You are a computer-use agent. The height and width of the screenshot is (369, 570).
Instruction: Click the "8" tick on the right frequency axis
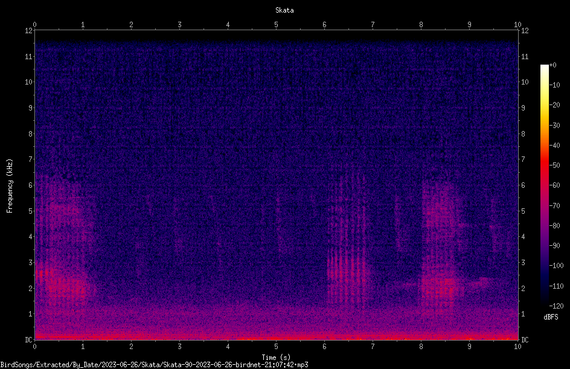click(x=523, y=134)
